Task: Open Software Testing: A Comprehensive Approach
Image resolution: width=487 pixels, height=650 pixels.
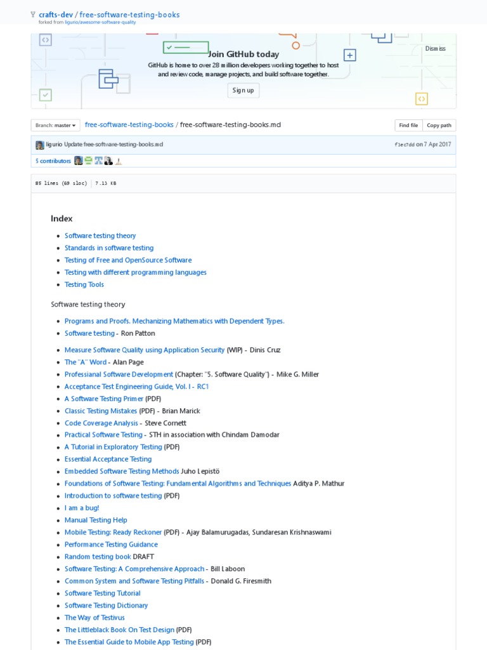Action: [134, 569]
